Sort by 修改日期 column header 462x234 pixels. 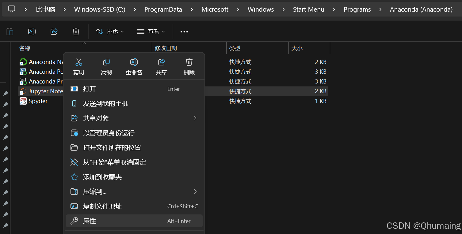166,48
